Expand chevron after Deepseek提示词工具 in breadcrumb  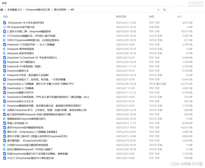[x=52, y=10]
